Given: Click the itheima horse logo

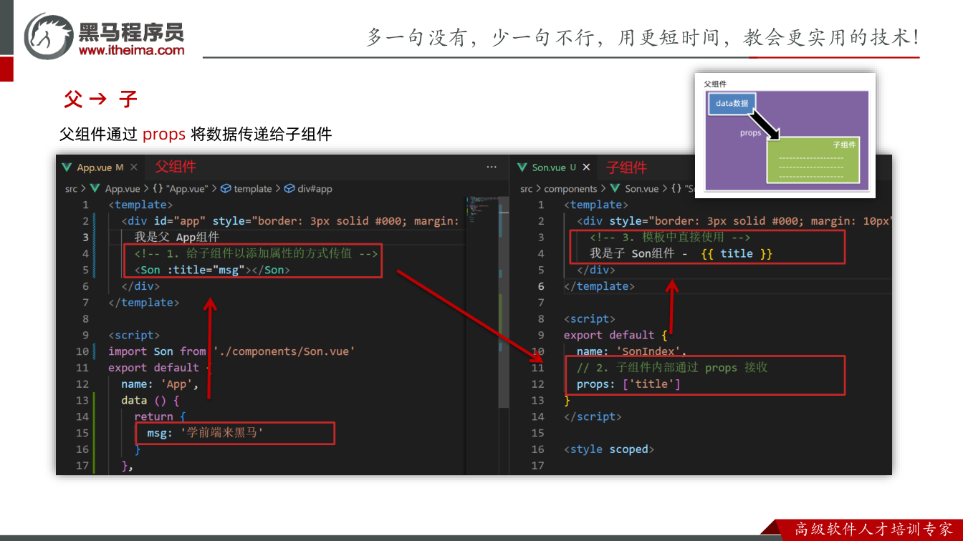Looking at the screenshot, I should (x=49, y=36).
